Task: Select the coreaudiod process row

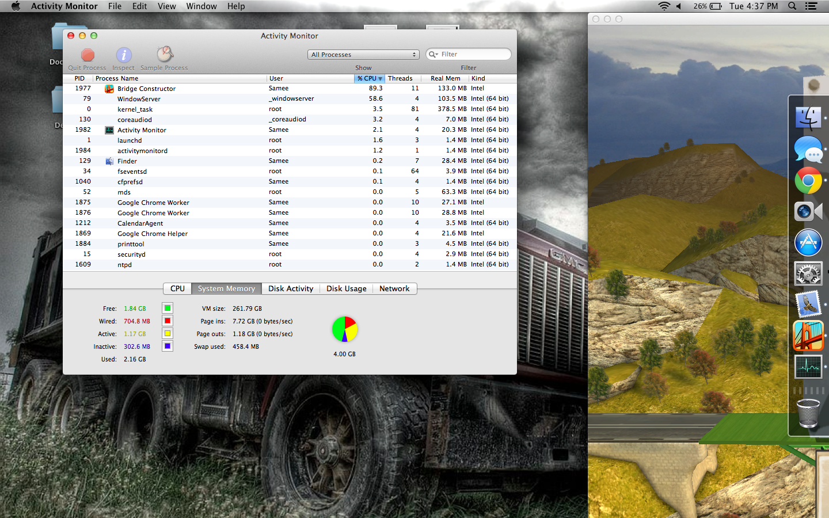Action: click(290, 120)
